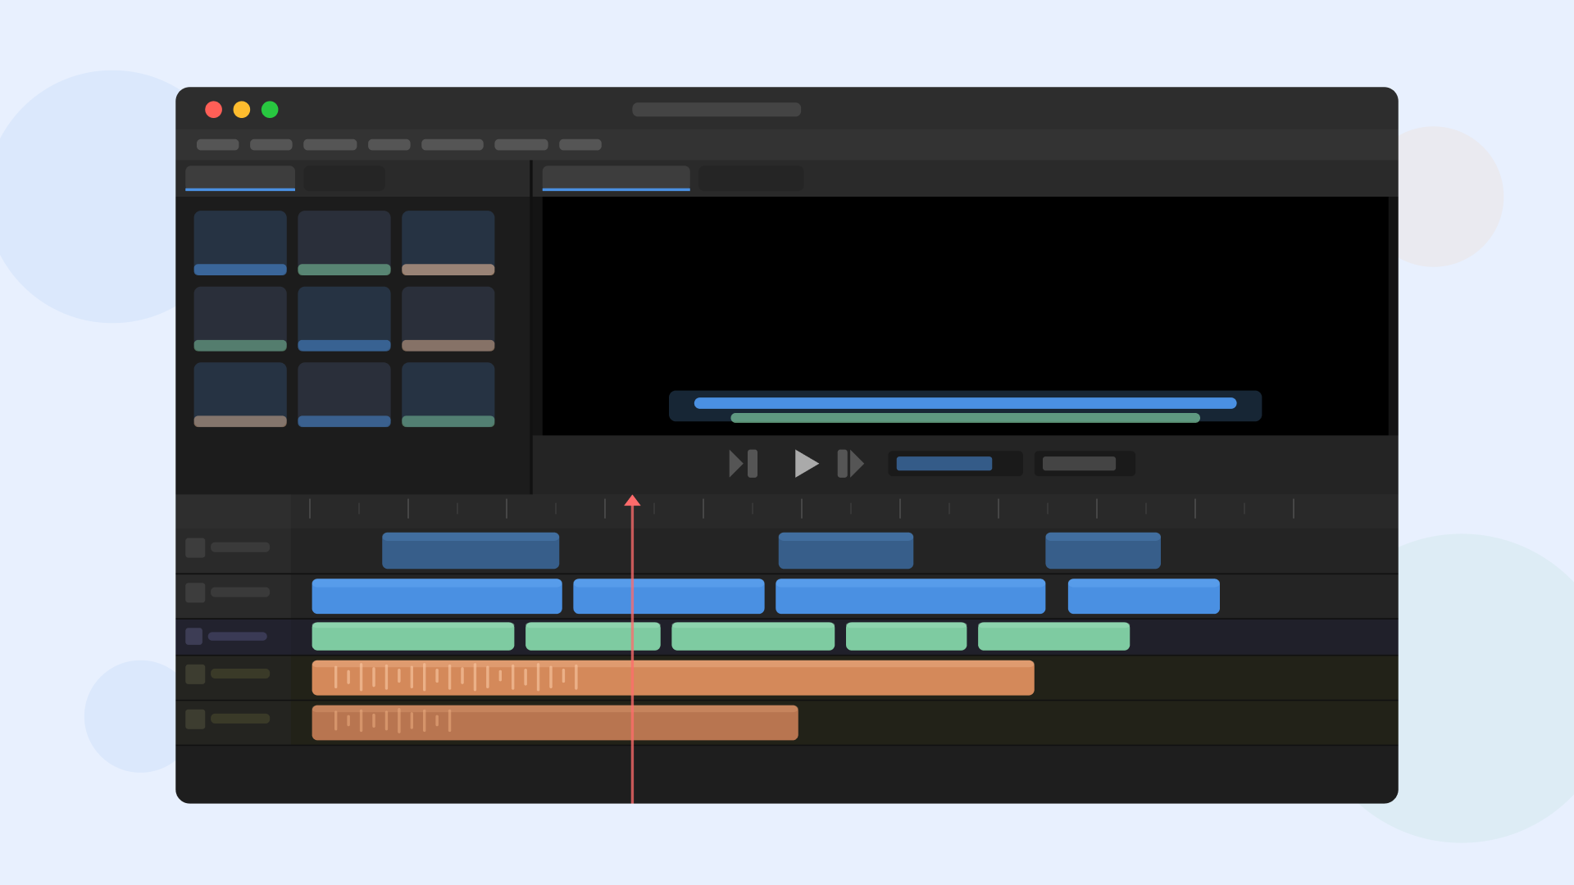The image size is (1574, 885).
Task: Switch to the inactive preview viewer tab
Action: (x=750, y=179)
